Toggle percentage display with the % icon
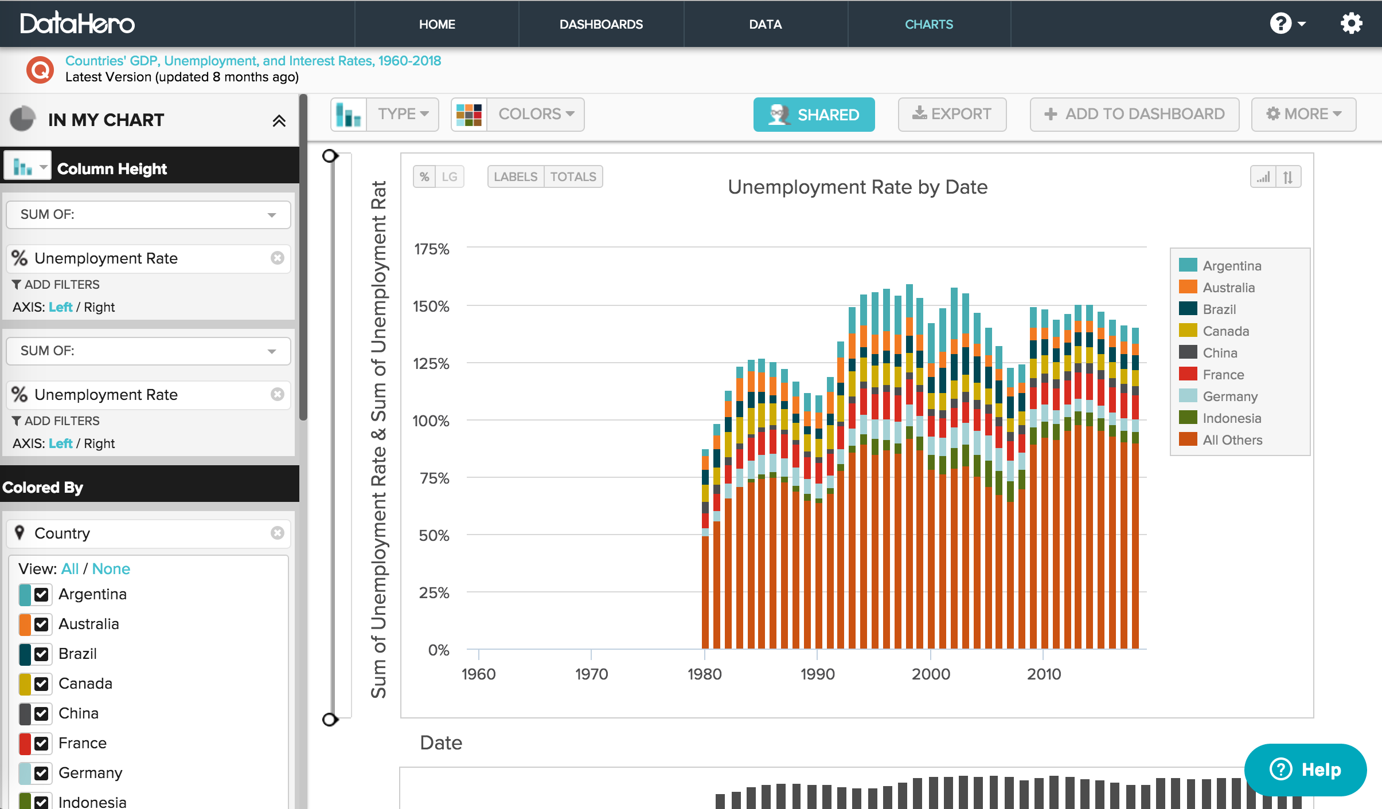This screenshot has width=1382, height=809. coord(424,176)
